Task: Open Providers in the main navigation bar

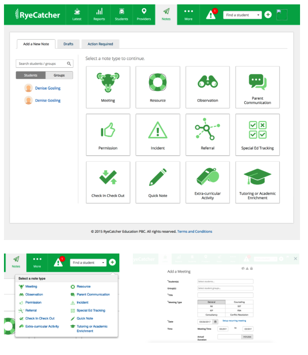Action: click(x=144, y=15)
